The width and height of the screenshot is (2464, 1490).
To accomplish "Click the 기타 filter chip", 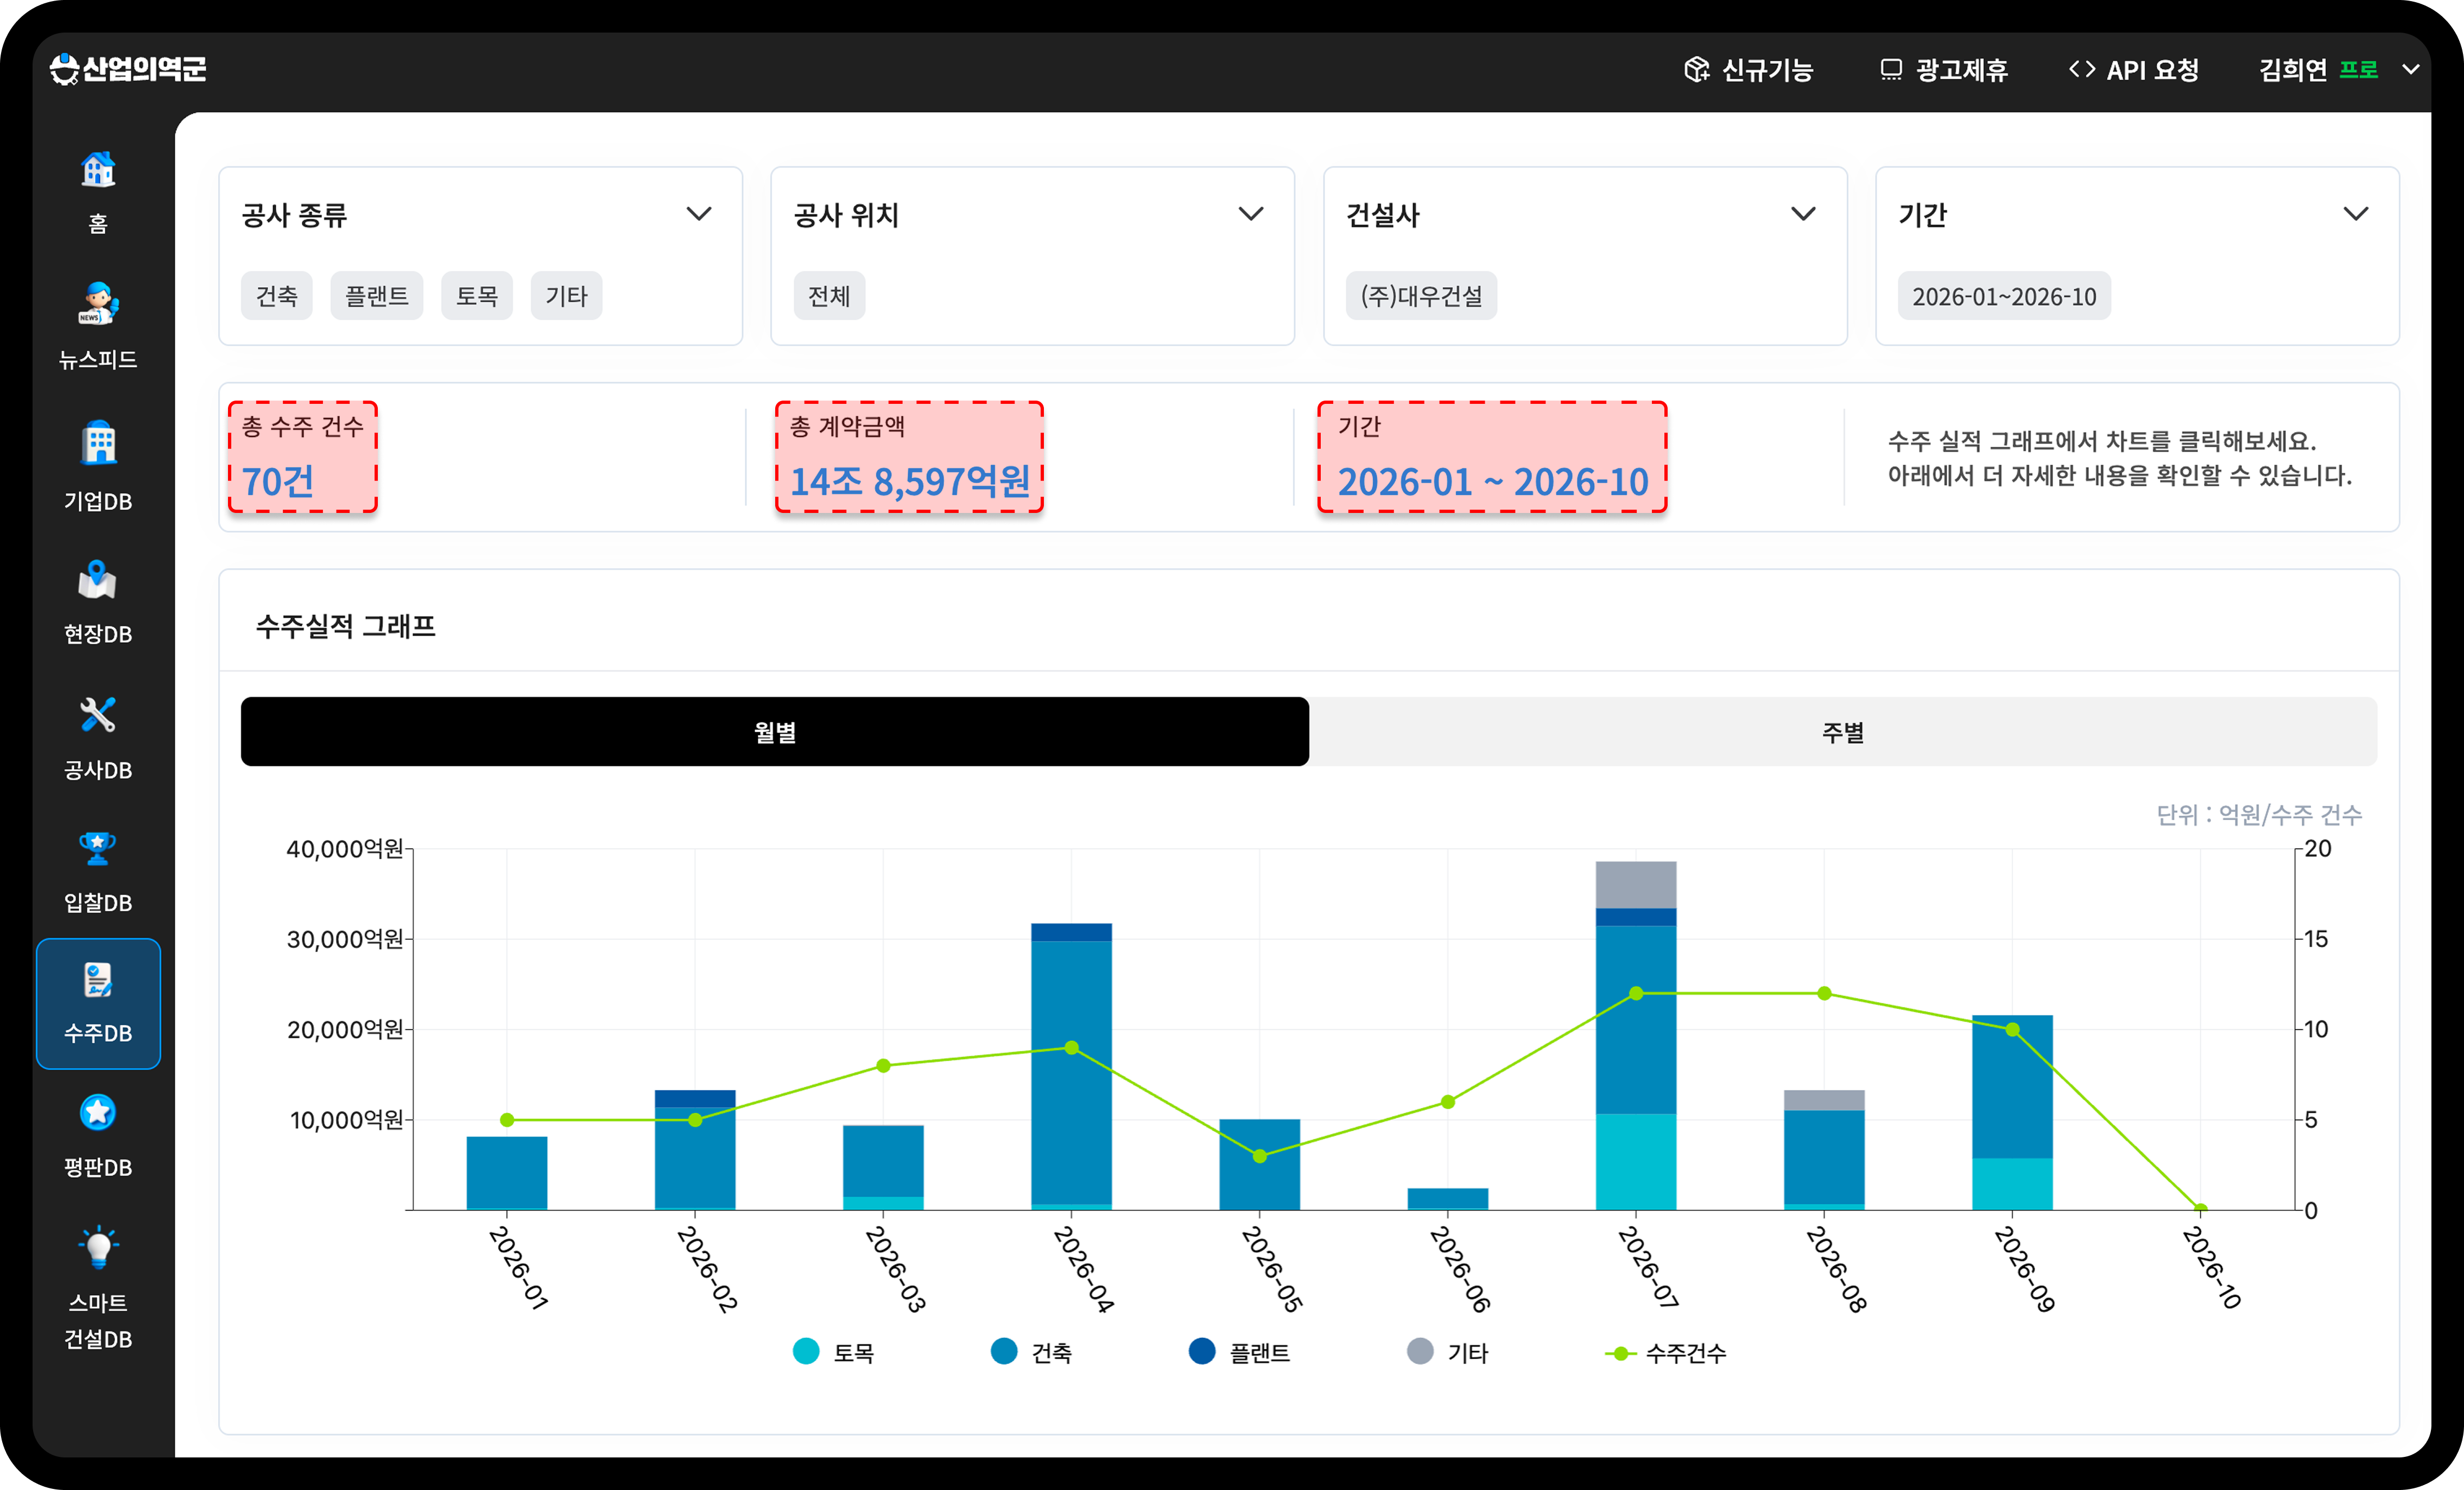I will (x=567, y=296).
